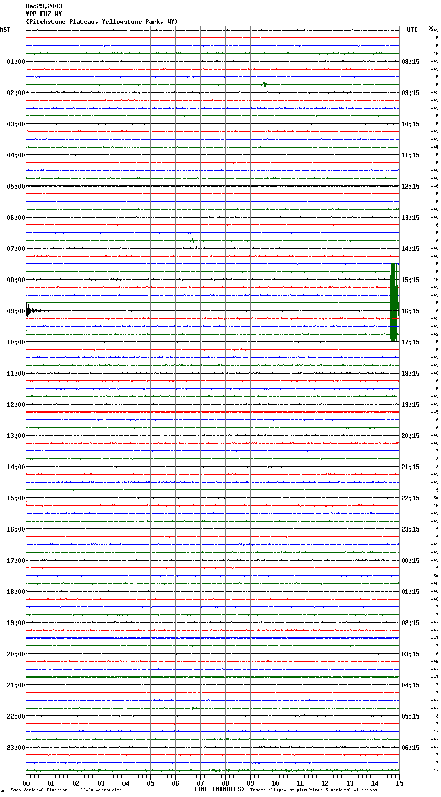Click the 00:15 UTC time label
441x797 pixels.
click(x=410, y=561)
